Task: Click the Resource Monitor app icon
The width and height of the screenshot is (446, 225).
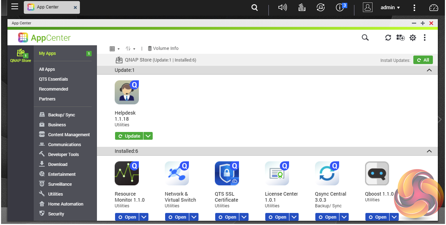Action: pyautogui.click(x=127, y=173)
